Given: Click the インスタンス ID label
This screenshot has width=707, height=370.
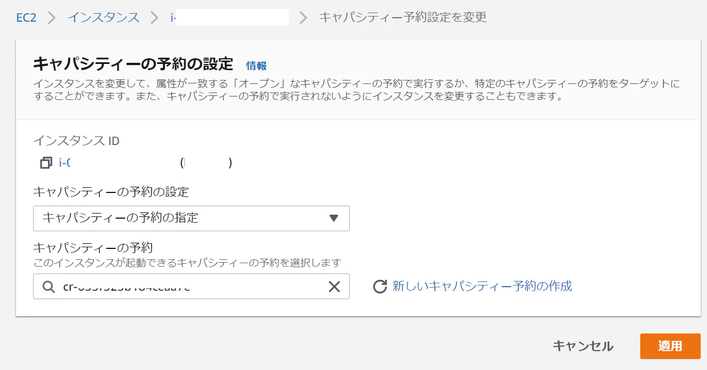Looking at the screenshot, I should [76, 140].
